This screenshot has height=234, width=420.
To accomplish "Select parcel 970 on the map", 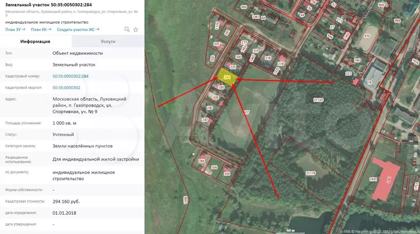I will [367, 36].
